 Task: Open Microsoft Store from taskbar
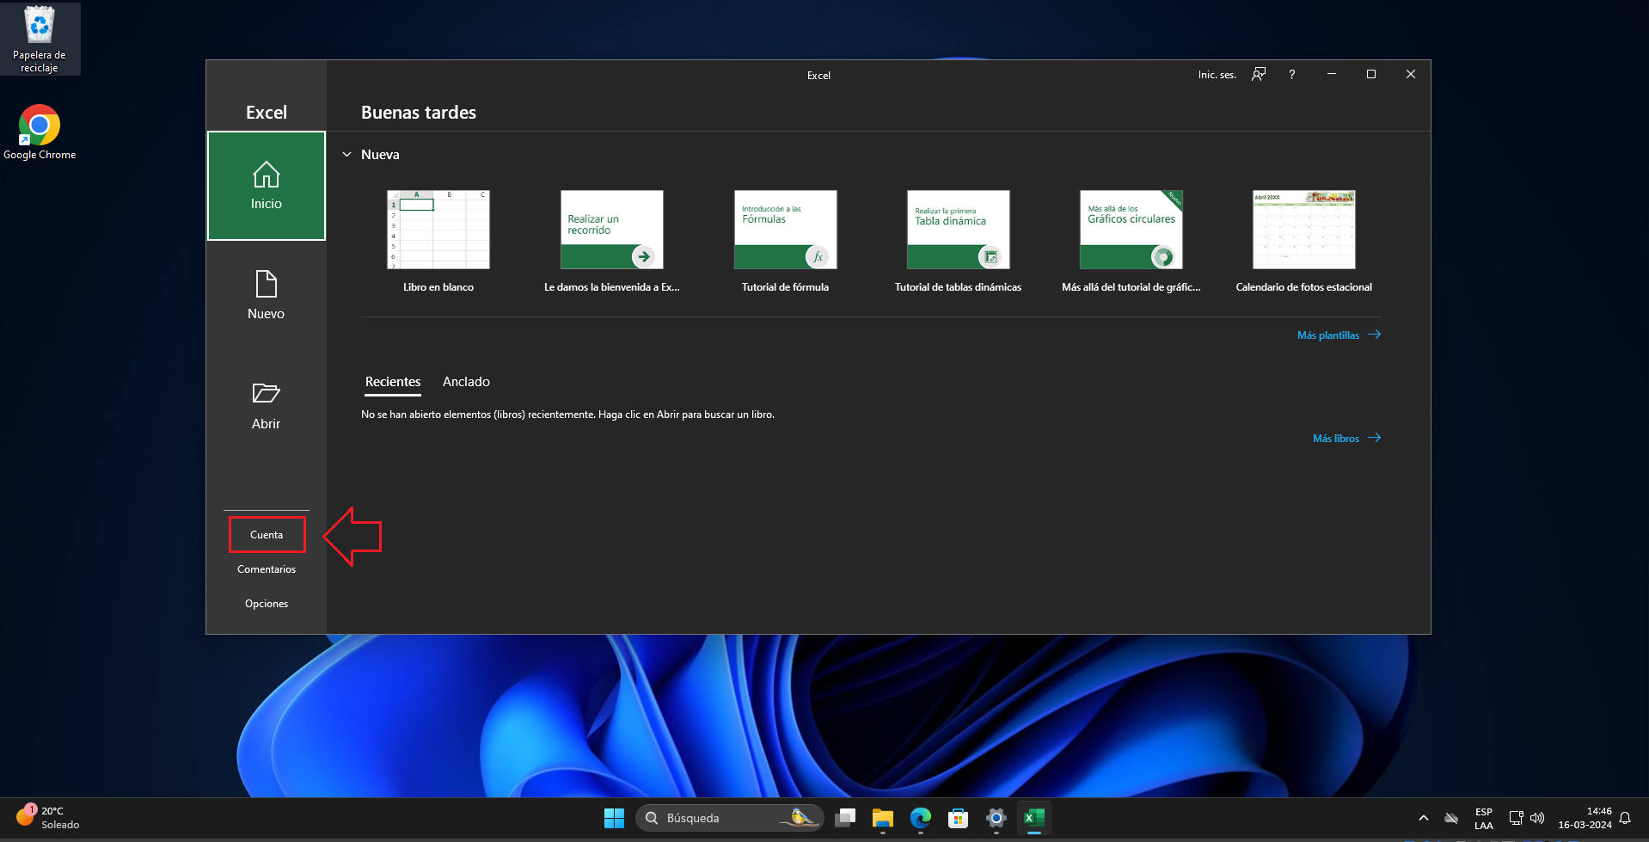959,818
